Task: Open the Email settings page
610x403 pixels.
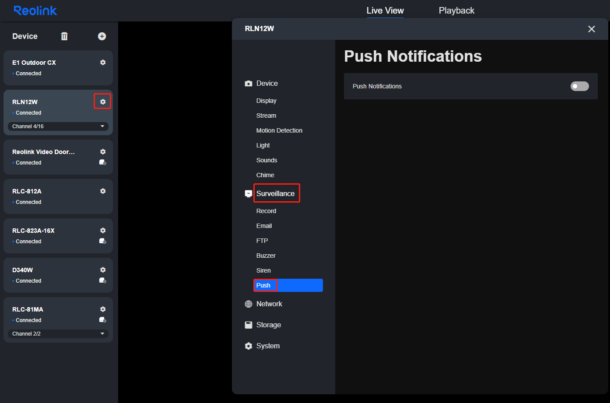Action: click(264, 226)
